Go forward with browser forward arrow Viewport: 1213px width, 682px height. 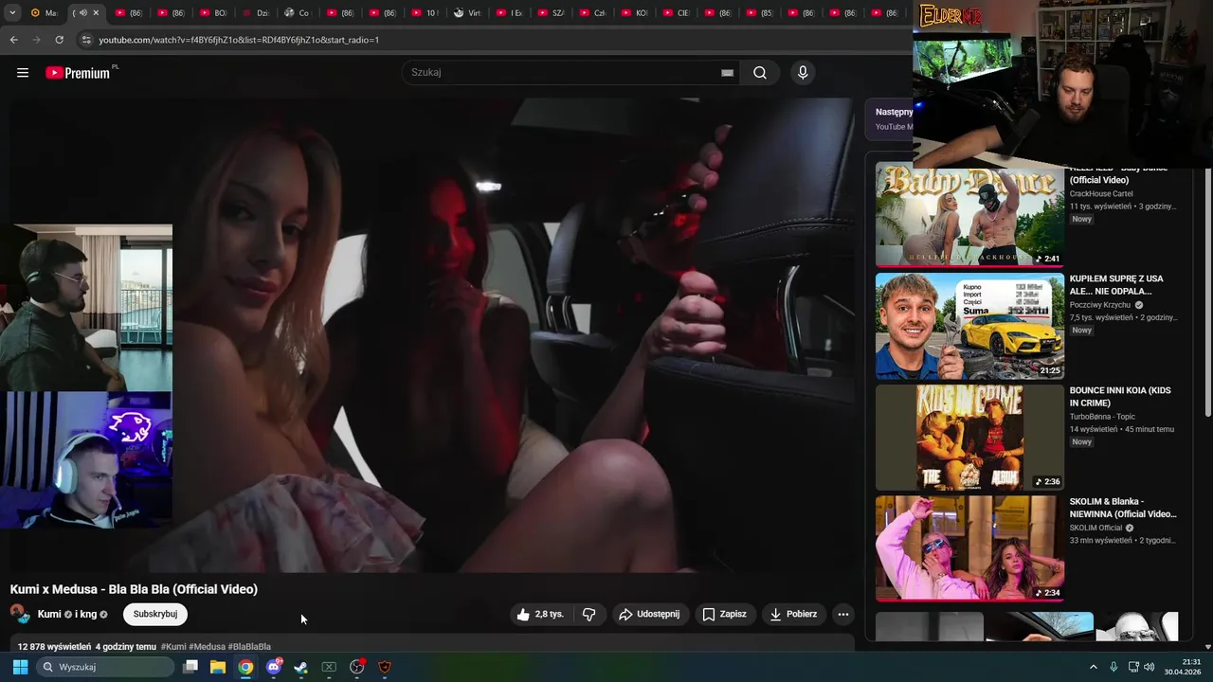point(36,40)
